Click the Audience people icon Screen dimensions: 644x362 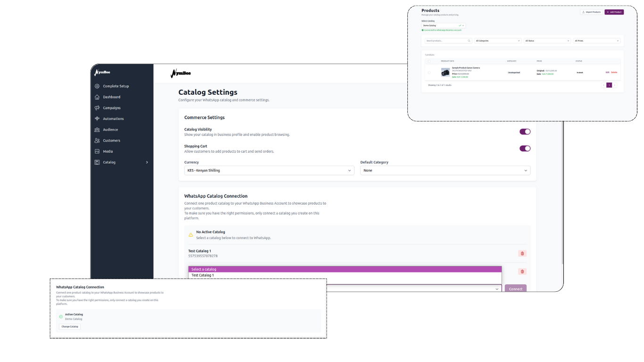pos(96,129)
